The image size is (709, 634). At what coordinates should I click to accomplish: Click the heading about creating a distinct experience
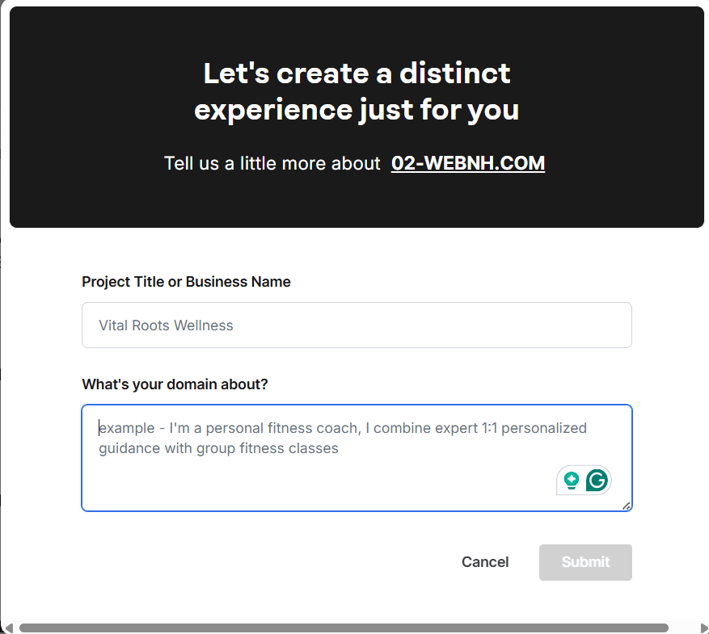[x=357, y=91]
